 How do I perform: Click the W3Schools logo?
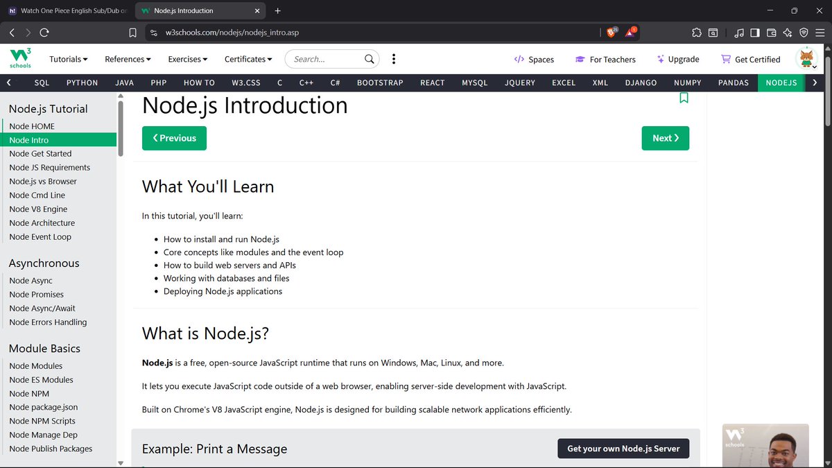(20, 59)
